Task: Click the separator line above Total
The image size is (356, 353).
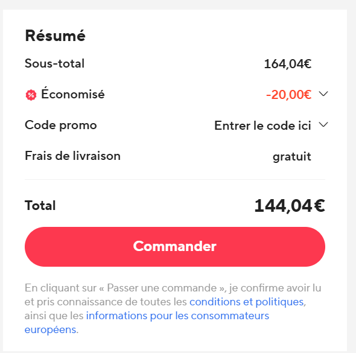Action: click(175, 179)
